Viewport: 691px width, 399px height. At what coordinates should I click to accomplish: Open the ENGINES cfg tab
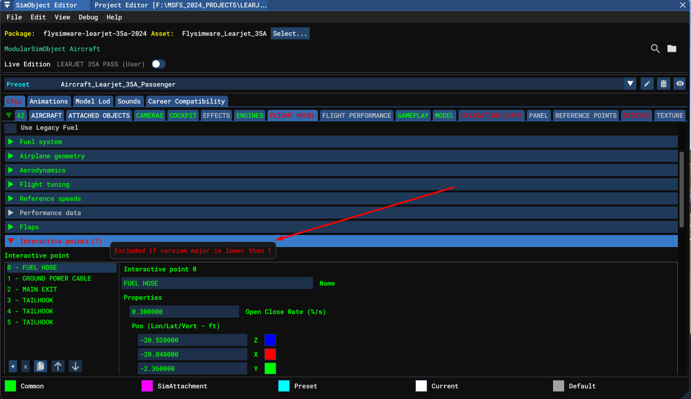click(x=249, y=115)
